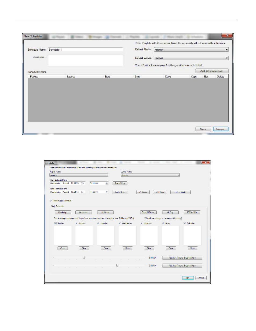Cancel the New Schedule window
The image size is (256, 331).
click(x=221, y=129)
